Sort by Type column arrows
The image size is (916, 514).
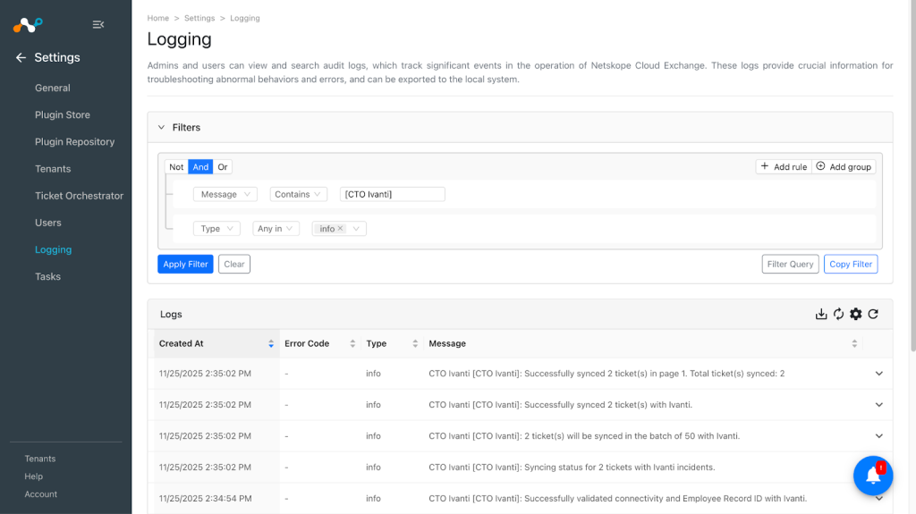pyautogui.click(x=415, y=343)
